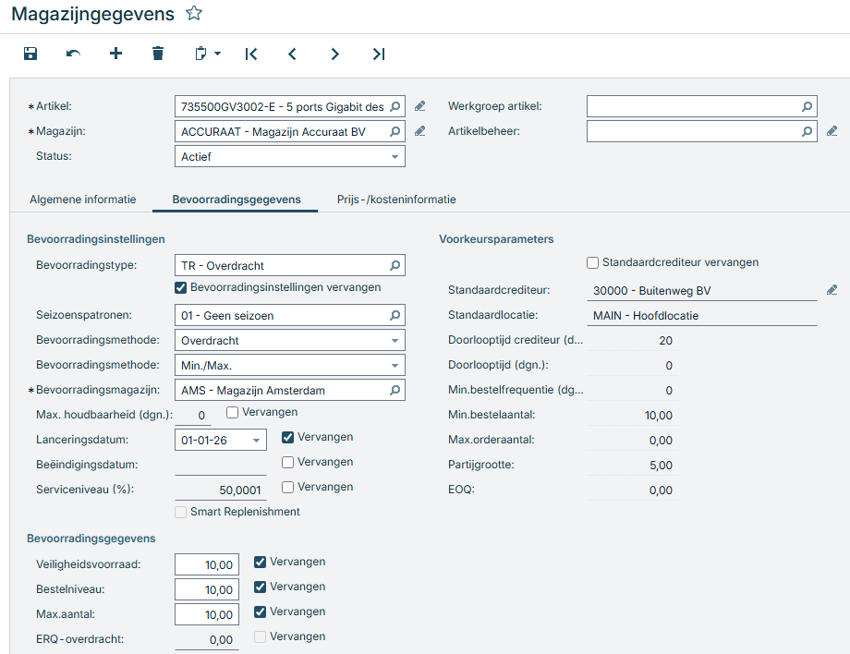
Task: Add page to favorites with star icon
Action: (194, 13)
